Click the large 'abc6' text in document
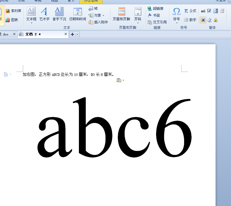The width and height of the screenshot is (231, 206). tap(114, 128)
